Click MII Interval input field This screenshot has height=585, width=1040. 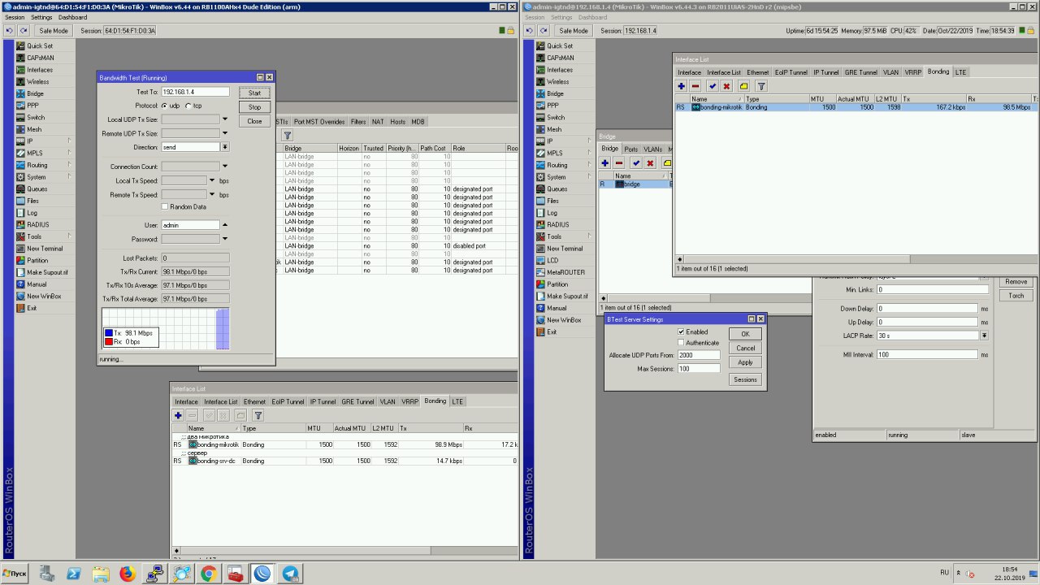[926, 355]
